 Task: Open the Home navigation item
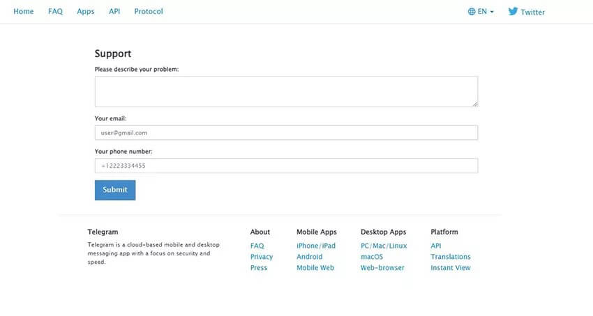pyautogui.click(x=24, y=12)
